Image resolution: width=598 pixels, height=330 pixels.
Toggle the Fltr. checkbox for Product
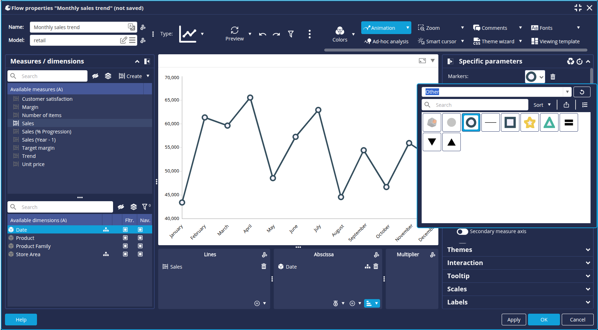(125, 238)
